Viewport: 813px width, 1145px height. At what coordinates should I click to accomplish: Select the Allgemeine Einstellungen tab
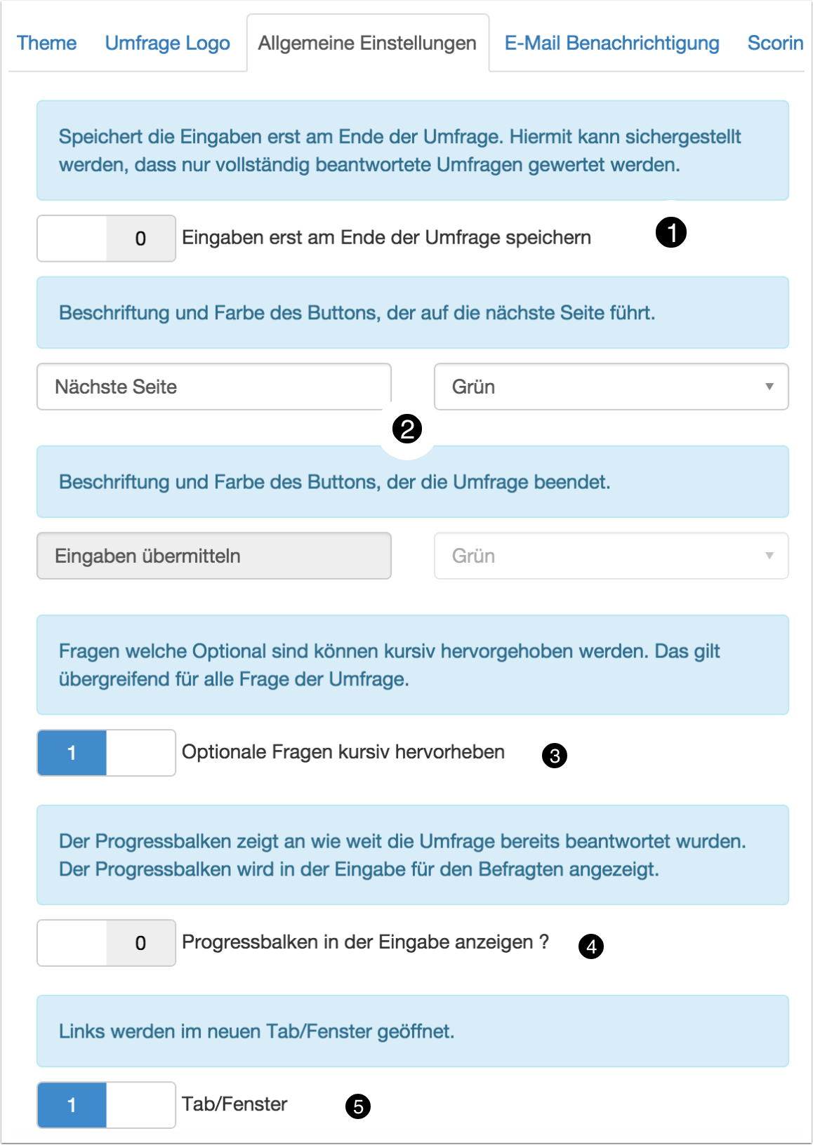367,43
